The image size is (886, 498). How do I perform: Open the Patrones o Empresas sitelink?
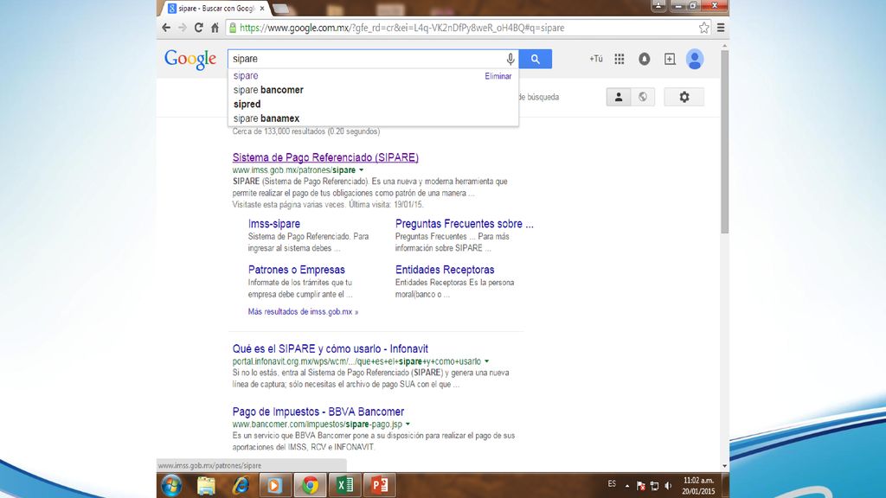(x=296, y=270)
